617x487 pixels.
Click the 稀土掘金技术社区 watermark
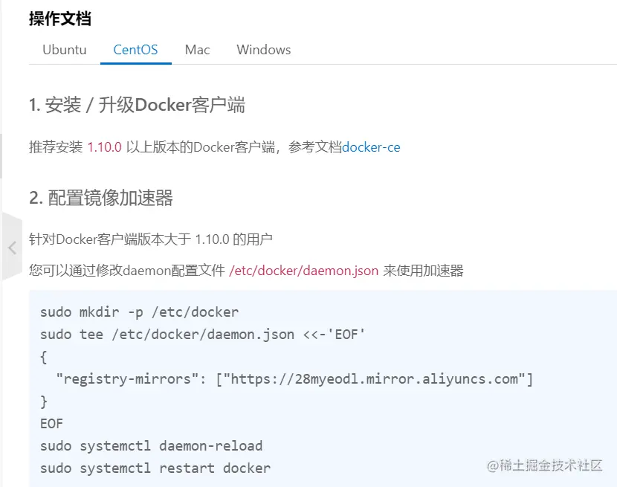point(545,465)
